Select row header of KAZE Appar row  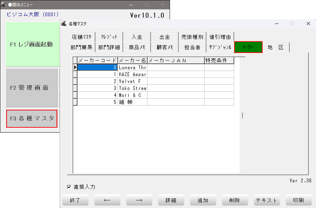tap(75, 74)
